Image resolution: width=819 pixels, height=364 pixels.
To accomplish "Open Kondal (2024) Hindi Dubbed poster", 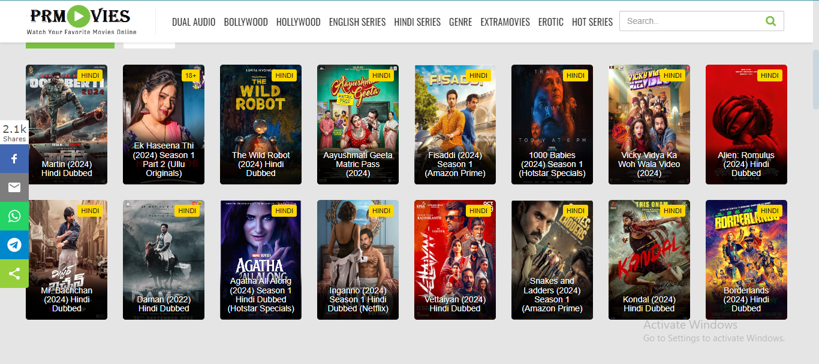I will (649, 260).
